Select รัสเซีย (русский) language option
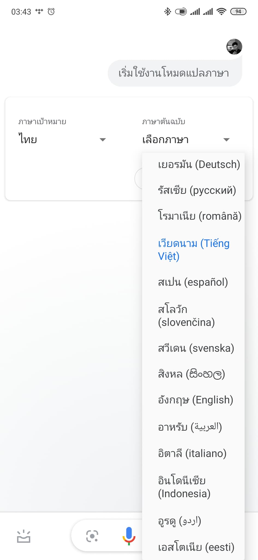258x560 pixels. [x=197, y=190]
